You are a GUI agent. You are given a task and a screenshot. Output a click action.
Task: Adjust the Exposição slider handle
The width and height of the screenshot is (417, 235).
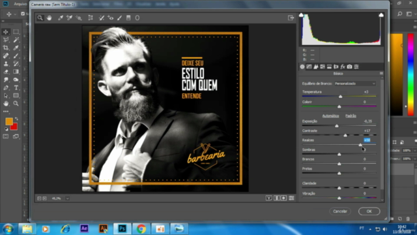(337, 126)
